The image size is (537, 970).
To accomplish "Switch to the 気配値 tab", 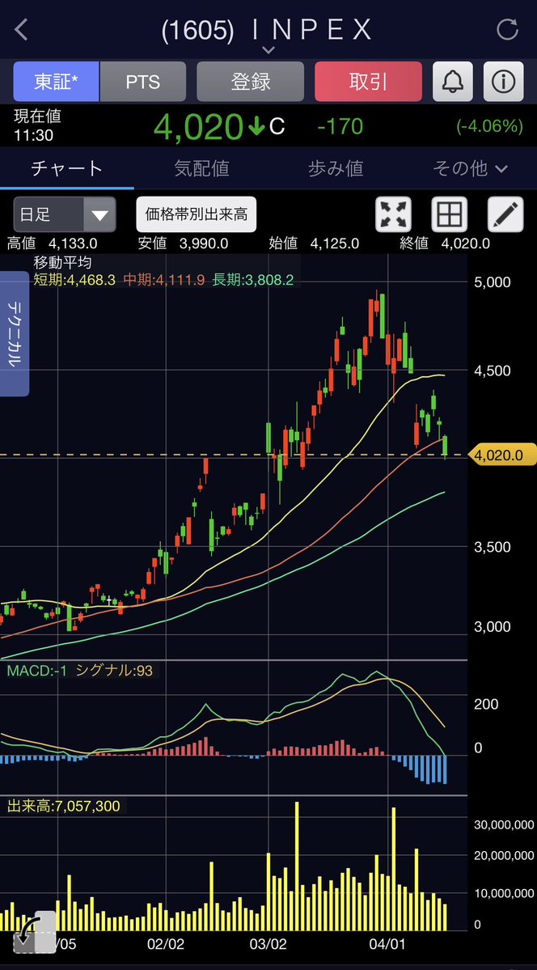I will (x=201, y=168).
